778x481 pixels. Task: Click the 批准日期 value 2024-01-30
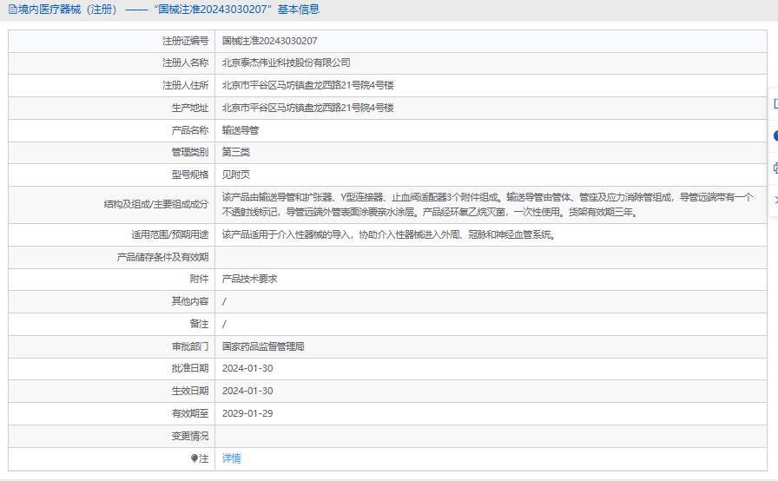pyautogui.click(x=247, y=368)
